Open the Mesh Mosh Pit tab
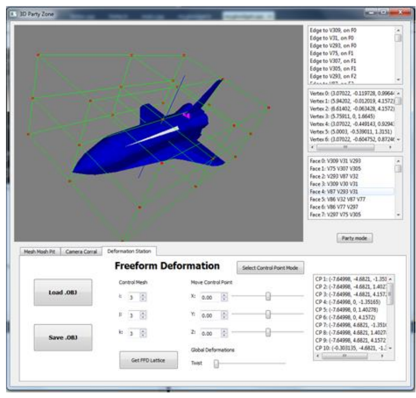This screenshot has height=398, width=416. tap(40, 252)
